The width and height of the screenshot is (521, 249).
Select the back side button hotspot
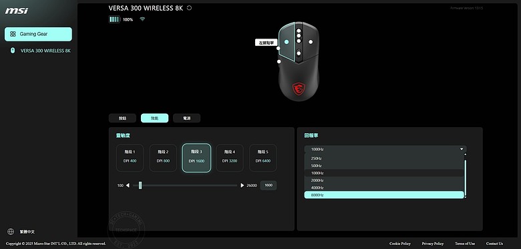point(279,61)
